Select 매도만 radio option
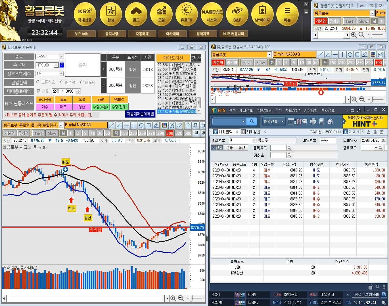The width and height of the screenshot is (389, 306). (x=88, y=82)
